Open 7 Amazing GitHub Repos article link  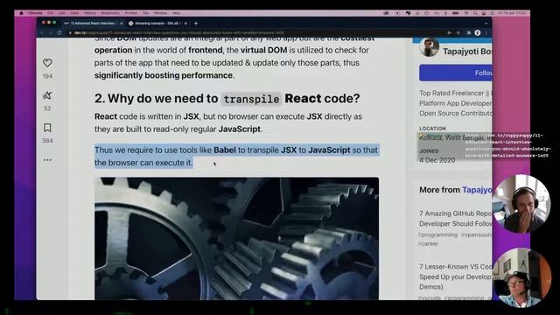coord(456,218)
